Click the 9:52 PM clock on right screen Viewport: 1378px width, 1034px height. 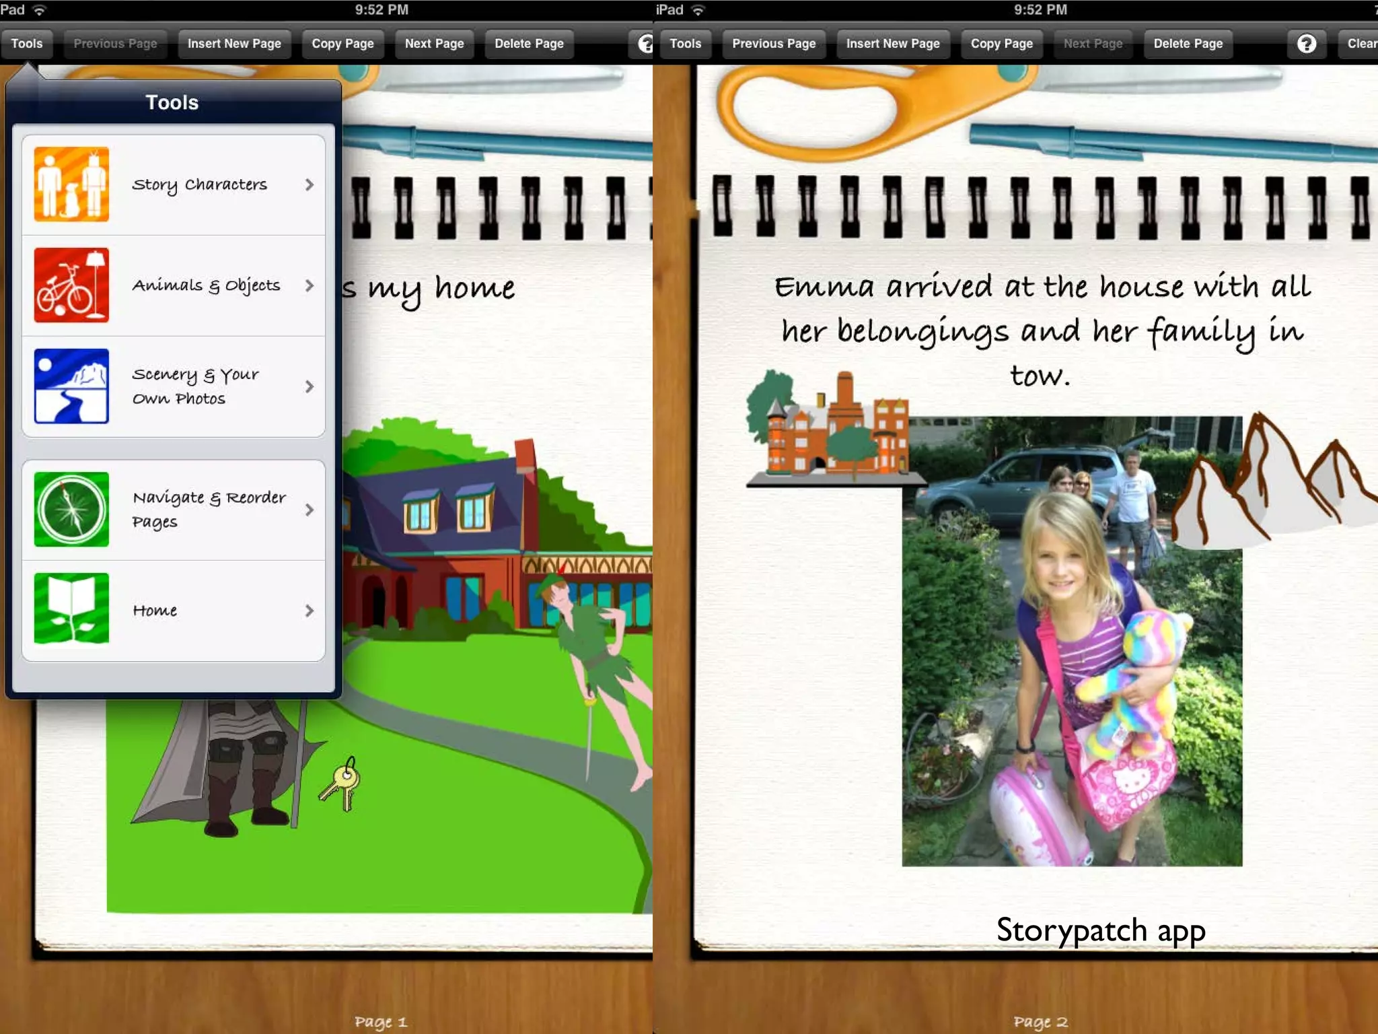(1040, 9)
